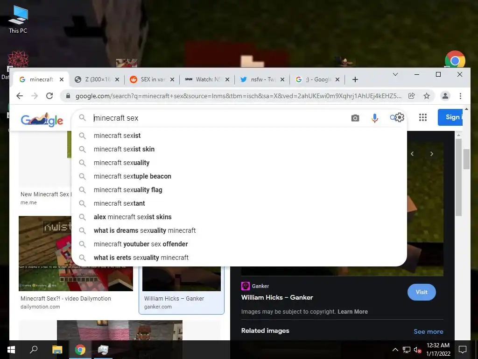478x359 pixels.
Task: Click ganker.com source under result
Action: [158, 307]
